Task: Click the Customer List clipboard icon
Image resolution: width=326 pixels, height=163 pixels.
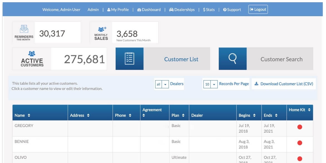Action: (130, 59)
